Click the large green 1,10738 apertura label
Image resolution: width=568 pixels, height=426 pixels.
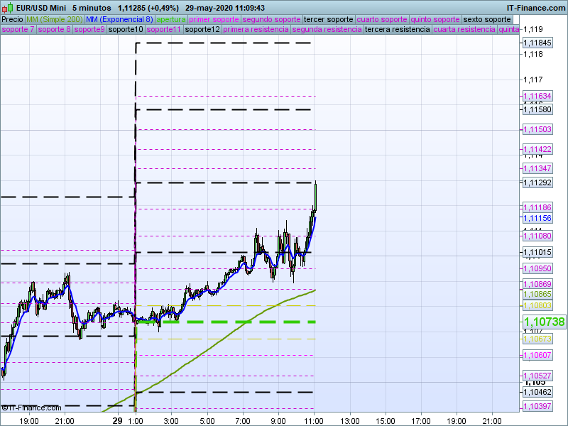pyautogui.click(x=544, y=322)
